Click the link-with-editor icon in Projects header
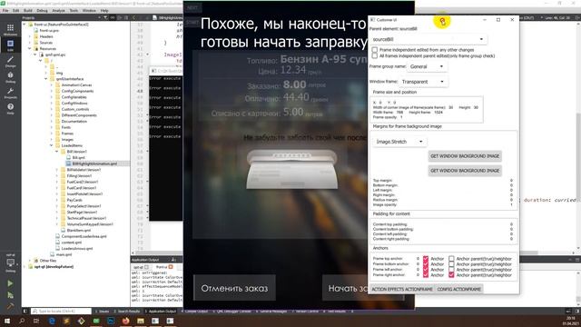This screenshot has height=327, width=581. (x=113, y=17)
